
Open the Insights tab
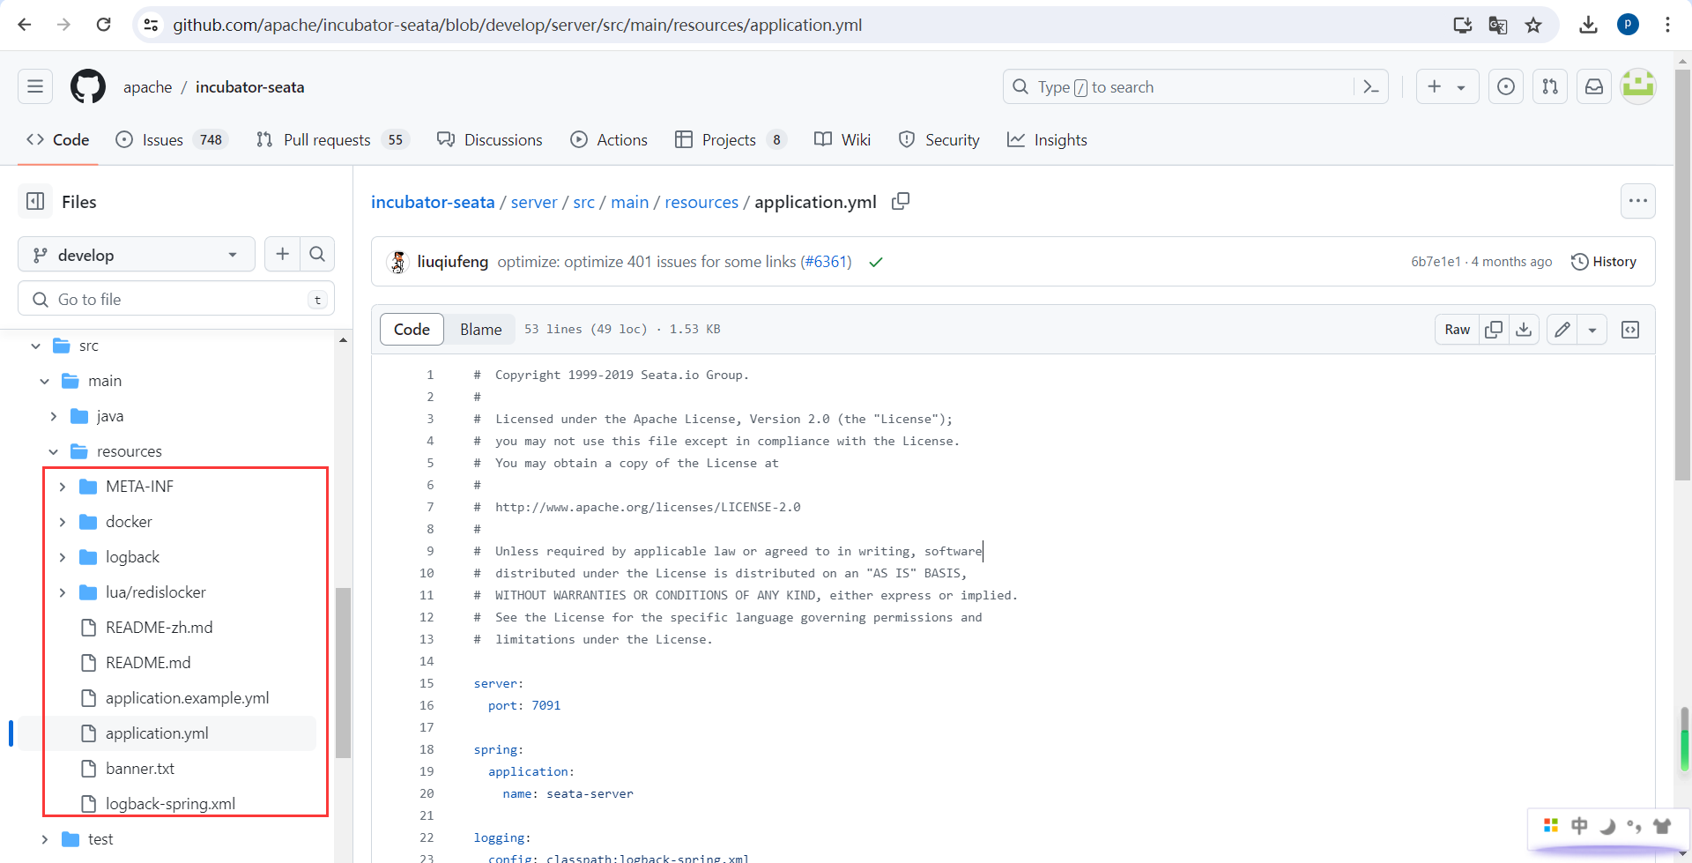1047,139
